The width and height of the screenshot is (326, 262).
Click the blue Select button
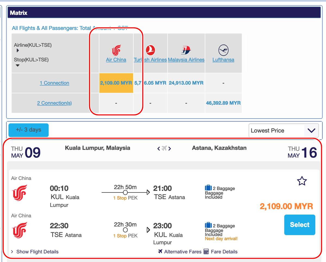pyautogui.click(x=300, y=225)
